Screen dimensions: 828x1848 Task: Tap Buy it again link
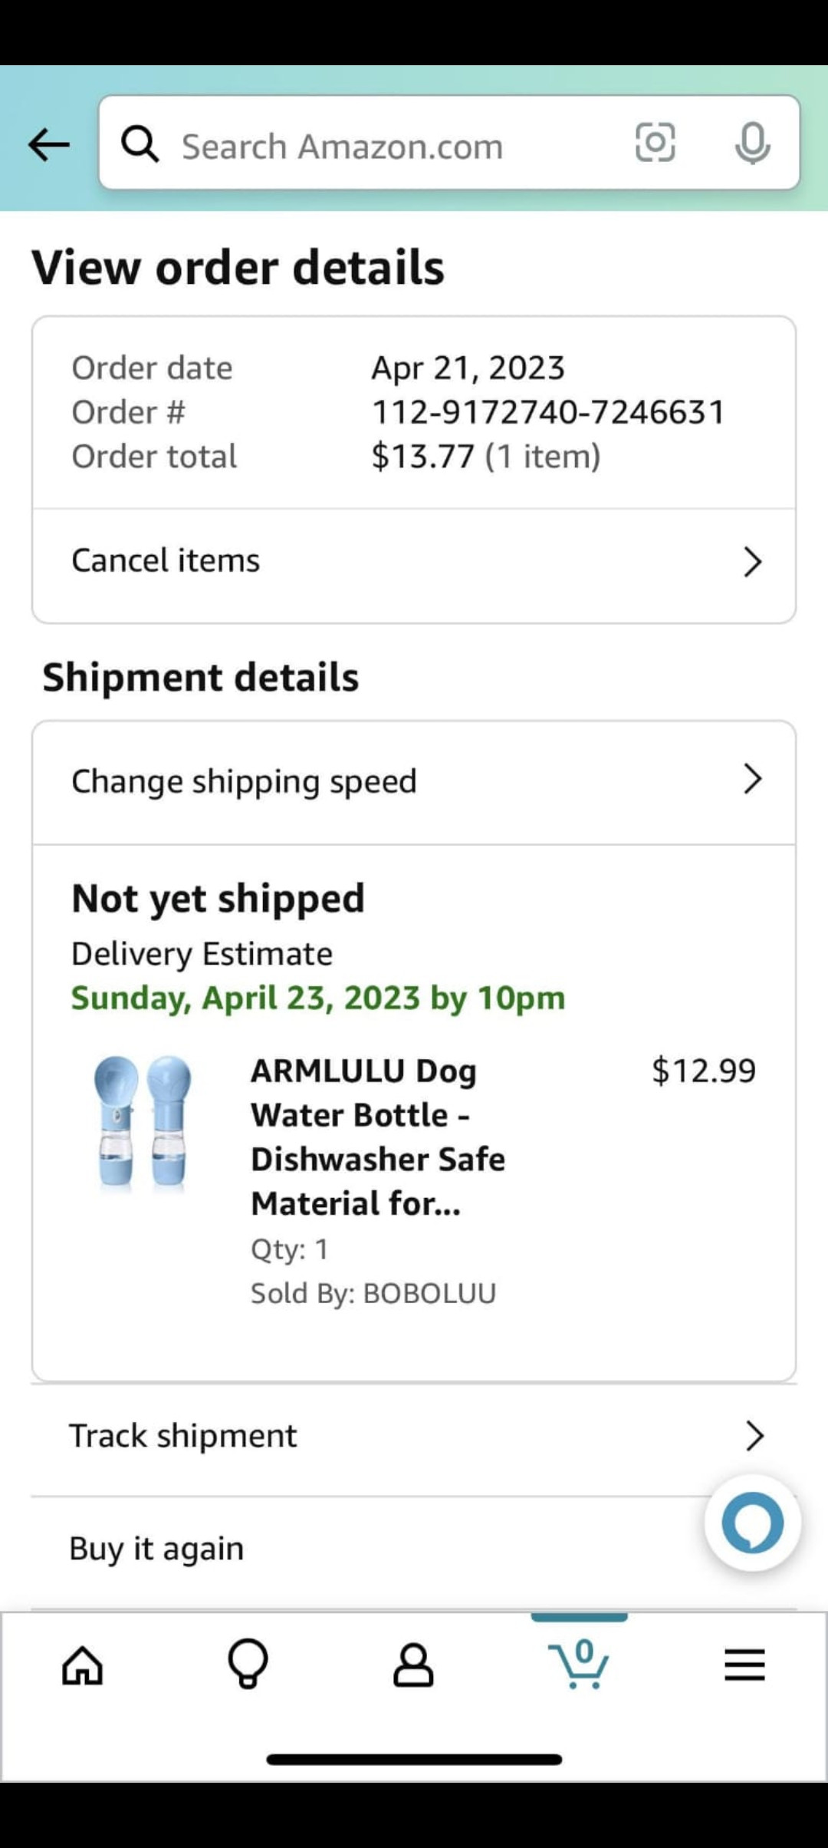(x=156, y=1549)
